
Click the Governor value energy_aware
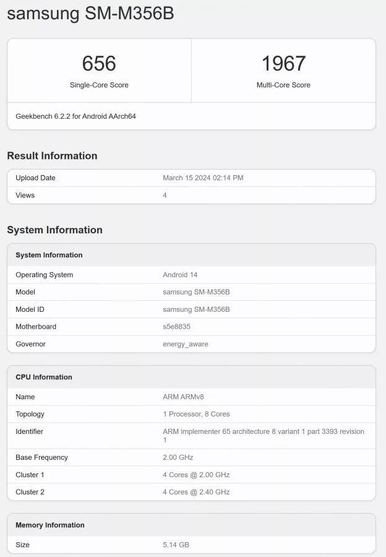tap(186, 344)
